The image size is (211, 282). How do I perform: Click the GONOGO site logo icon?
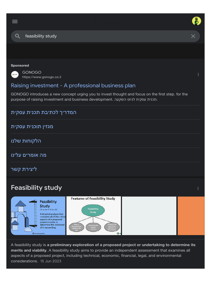(15, 74)
